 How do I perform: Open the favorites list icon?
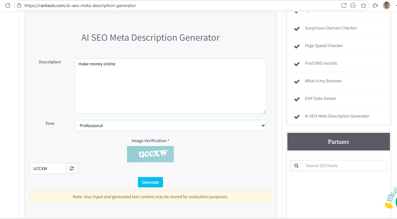(375, 5)
